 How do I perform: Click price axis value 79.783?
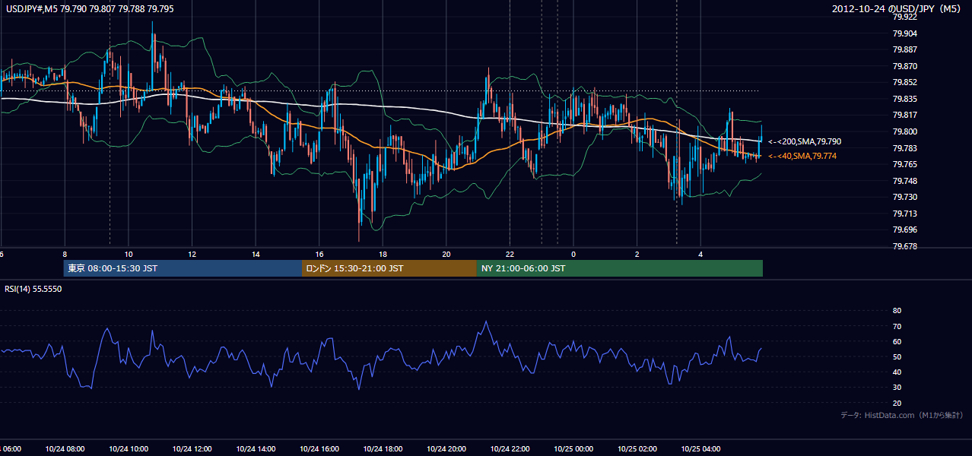click(904, 148)
